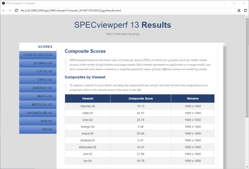The image size is (249, 169).
Task: Click 1900 x 1060 in the 3dsmax-06 row
Action: pyautogui.click(x=193, y=106)
